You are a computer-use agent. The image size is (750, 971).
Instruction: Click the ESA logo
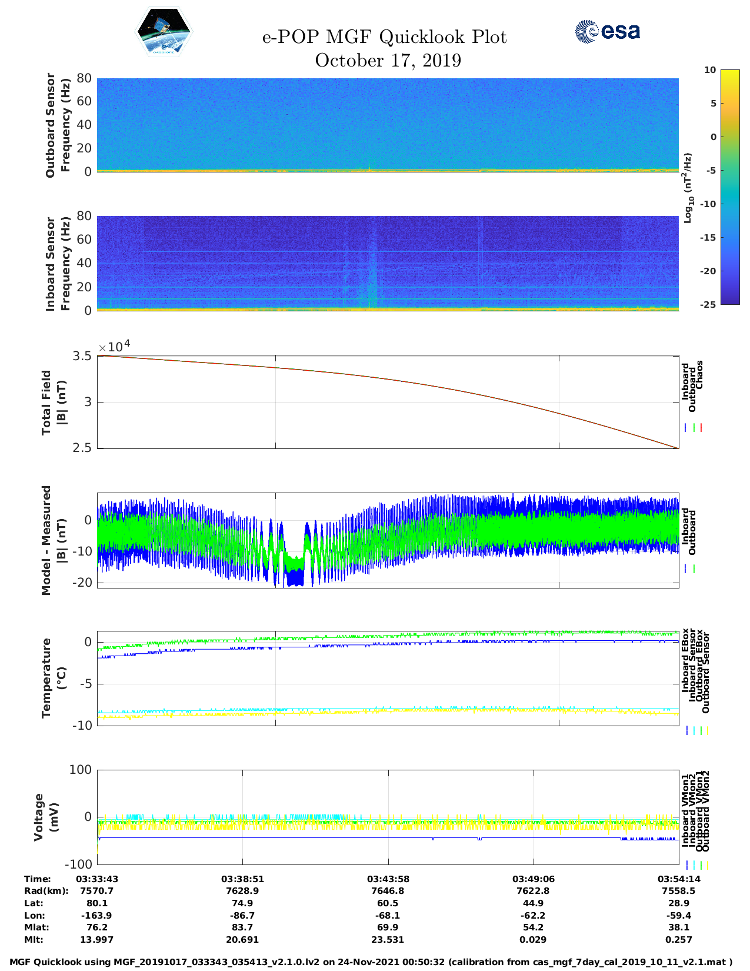[607, 31]
